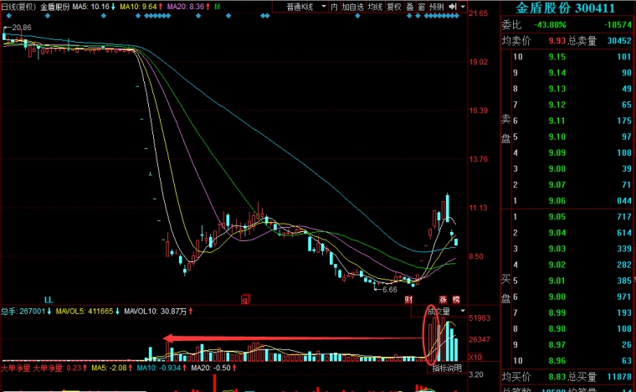Click the 内 toolbar button
This screenshot has height=392, width=636.
click(x=334, y=7)
